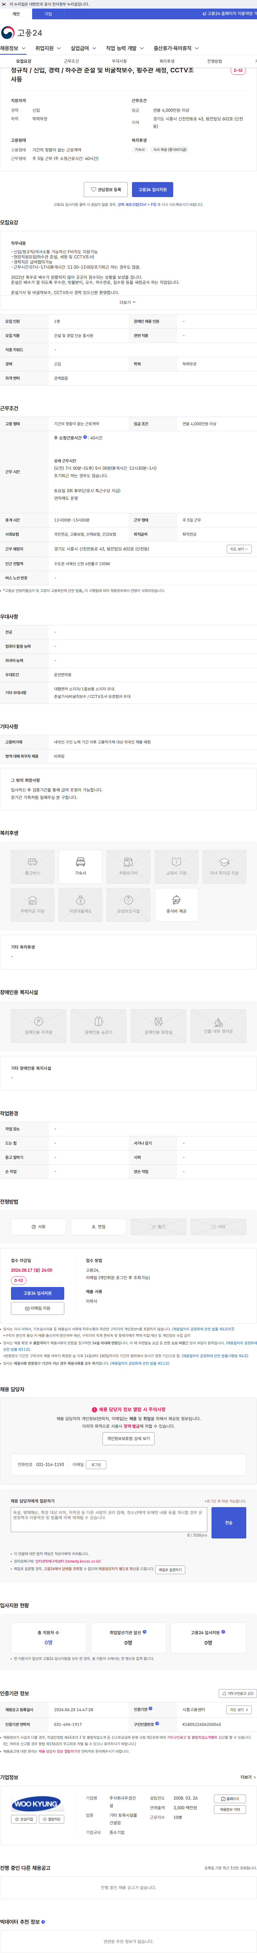This screenshot has height=1953, width=257.
Task: Expand the 출산휴가·육아휴직 menu
Action: (176, 49)
